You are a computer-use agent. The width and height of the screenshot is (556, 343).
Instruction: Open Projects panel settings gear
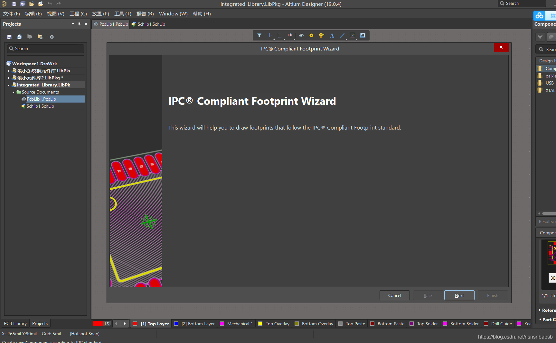tap(52, 37)
